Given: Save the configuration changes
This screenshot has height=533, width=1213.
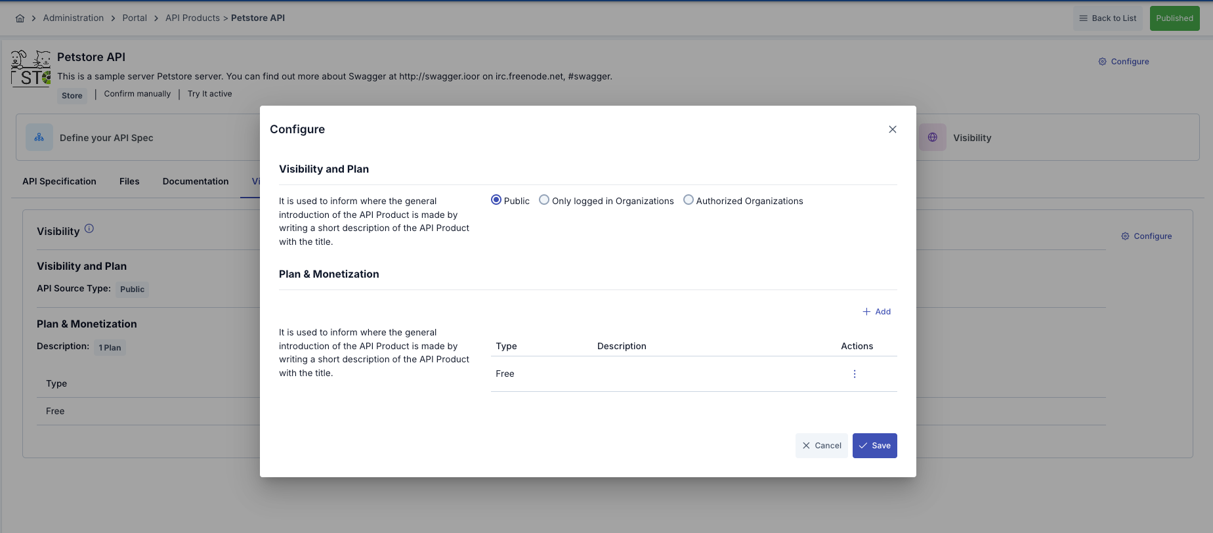Looking at the screenshot, I should [x=874, y=446].
